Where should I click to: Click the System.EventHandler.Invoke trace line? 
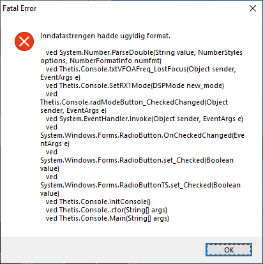click(x=144, y=119)
